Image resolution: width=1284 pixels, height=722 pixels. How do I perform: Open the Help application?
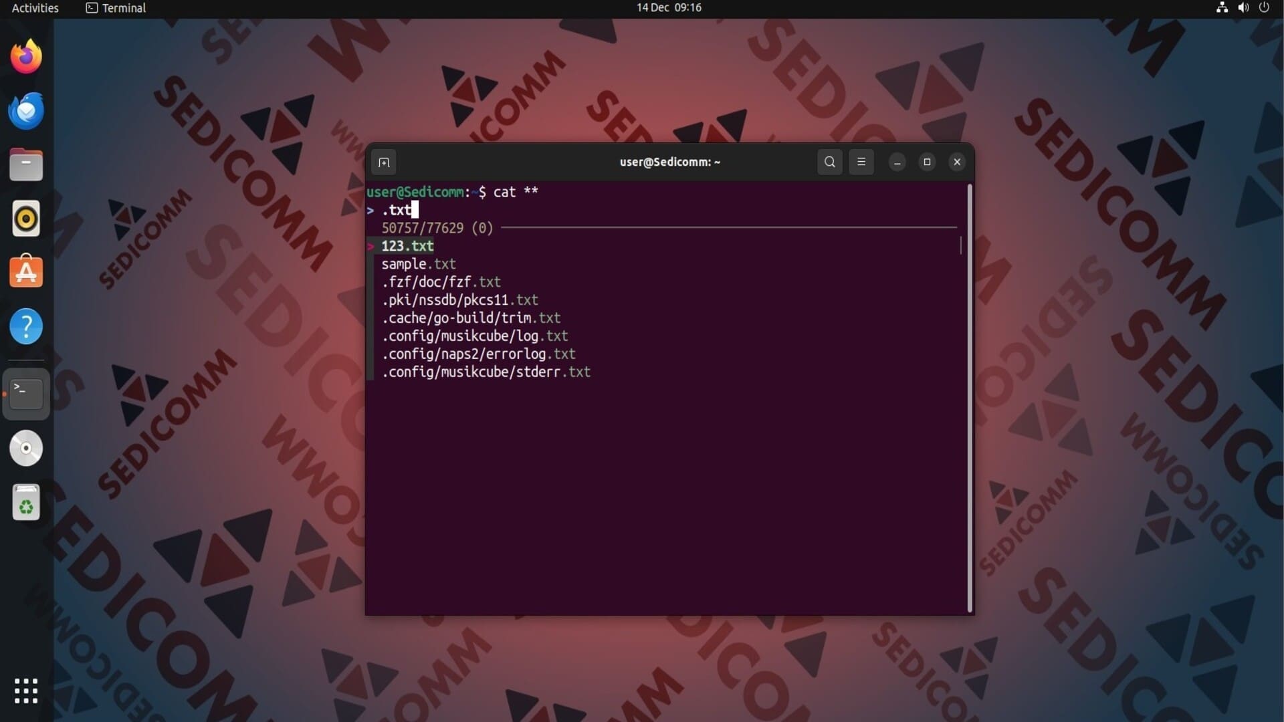pyautogui.click(x=26, y=327)
